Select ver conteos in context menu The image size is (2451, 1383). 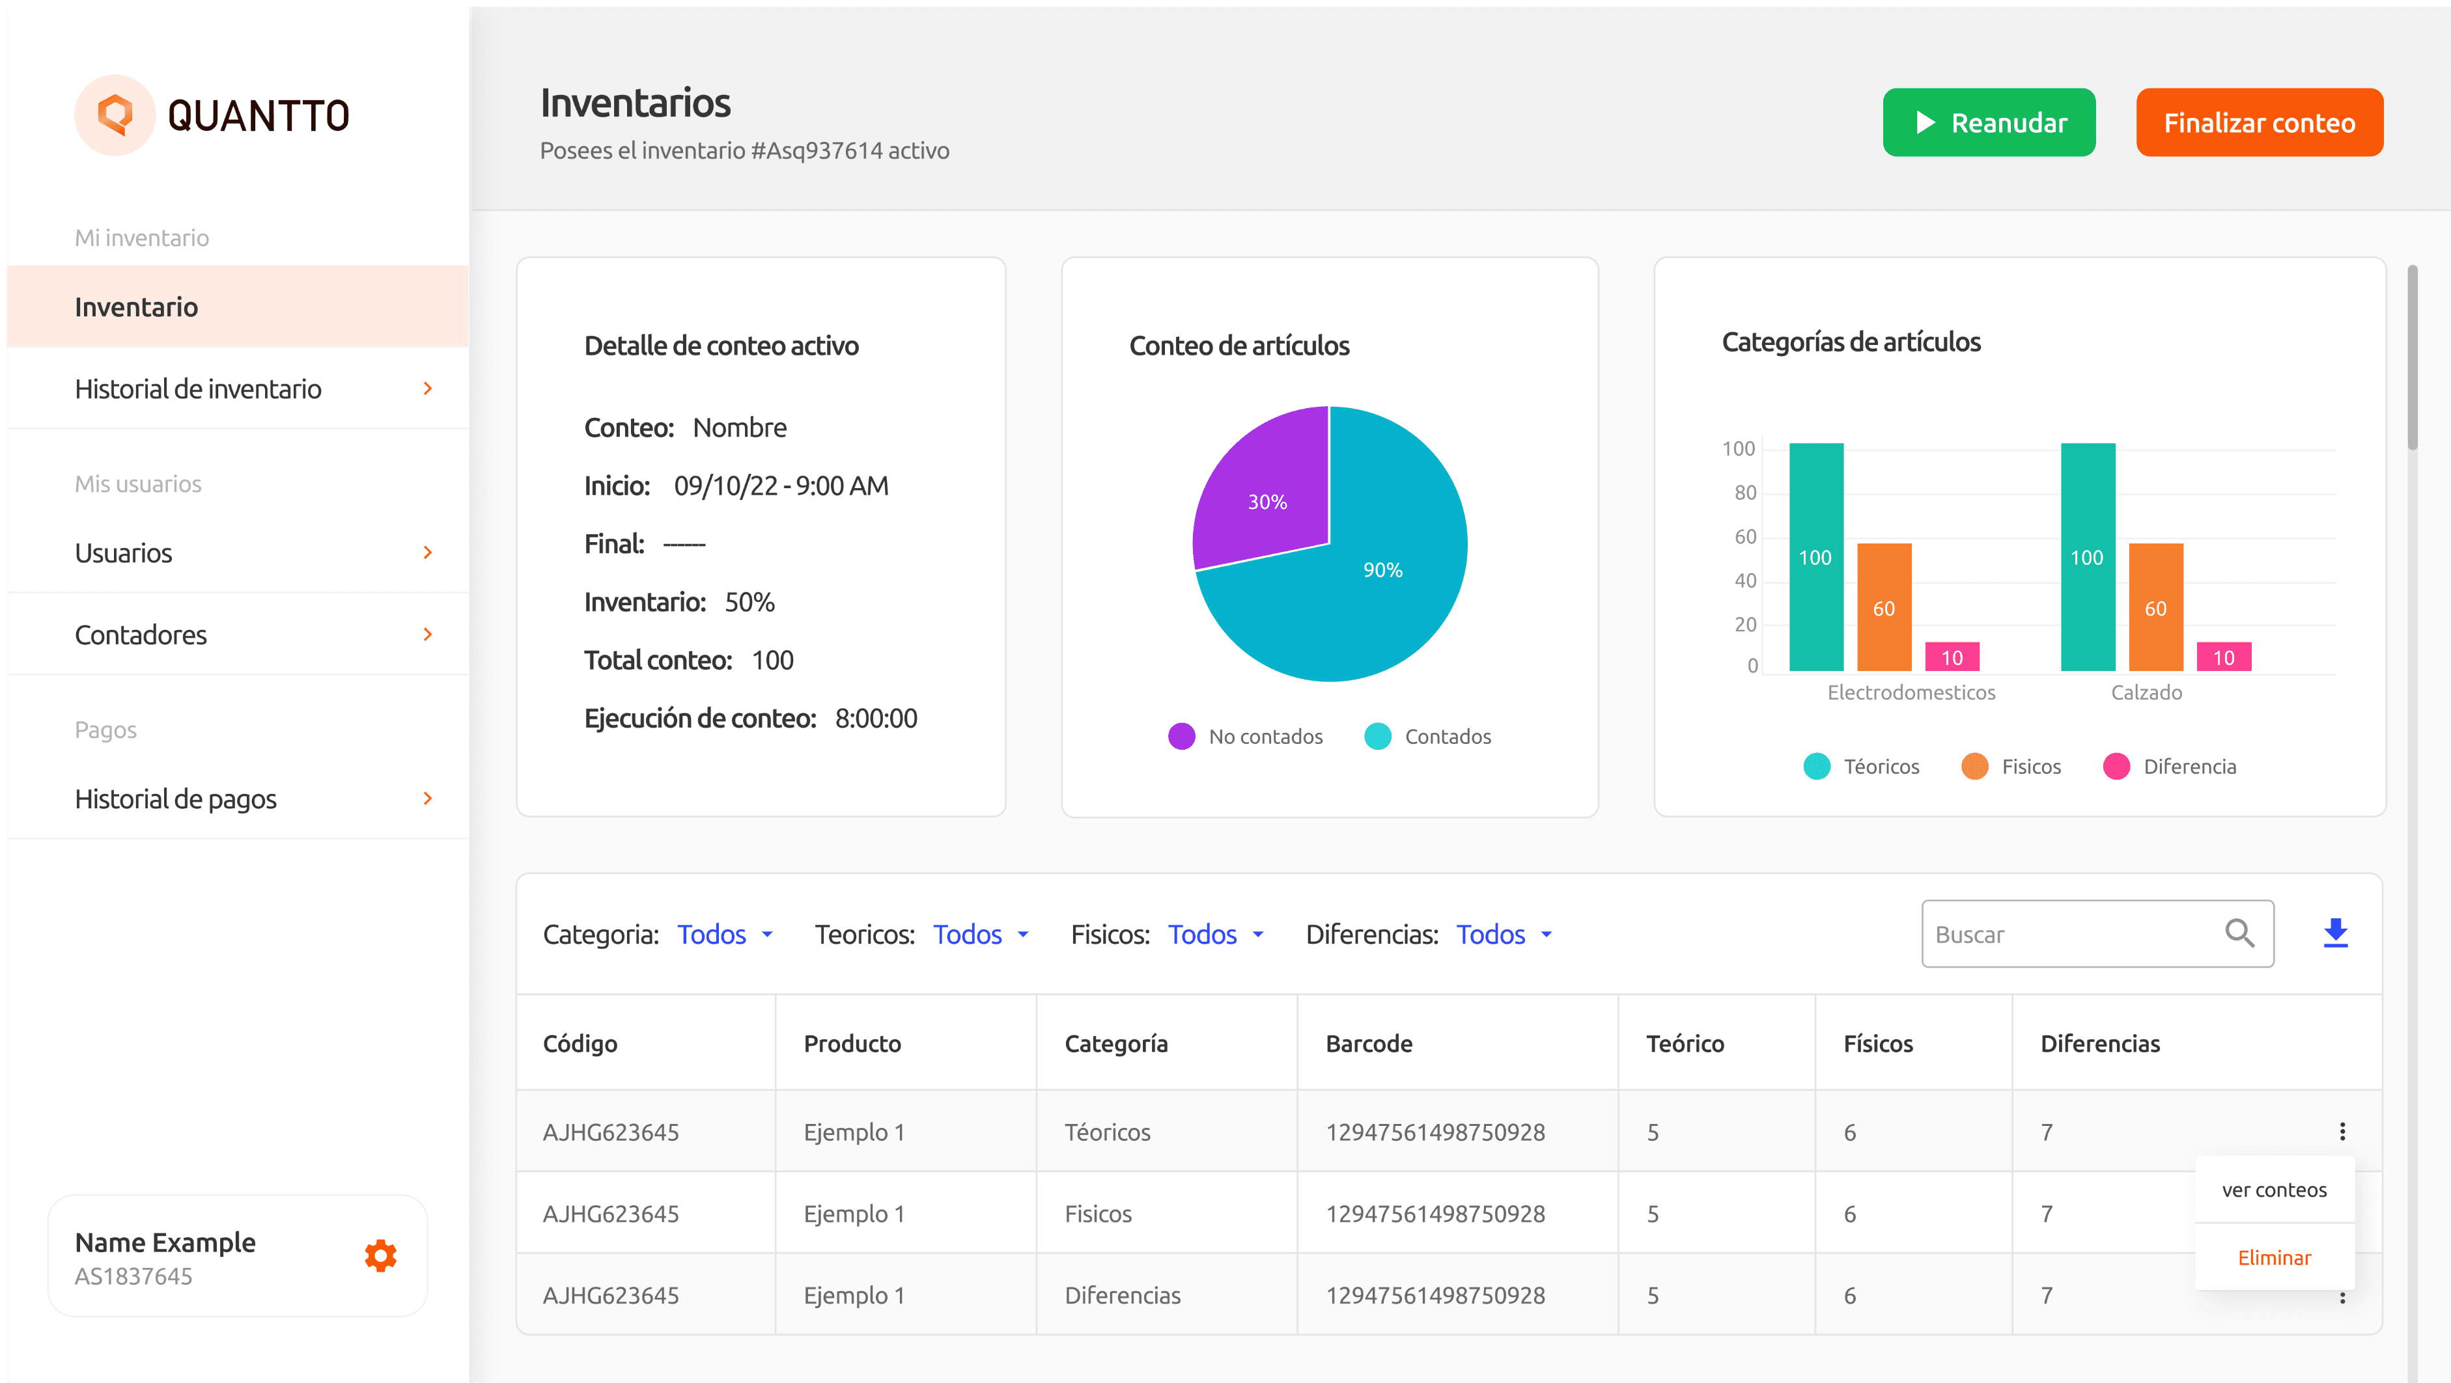click(x=2274, y=1190)
